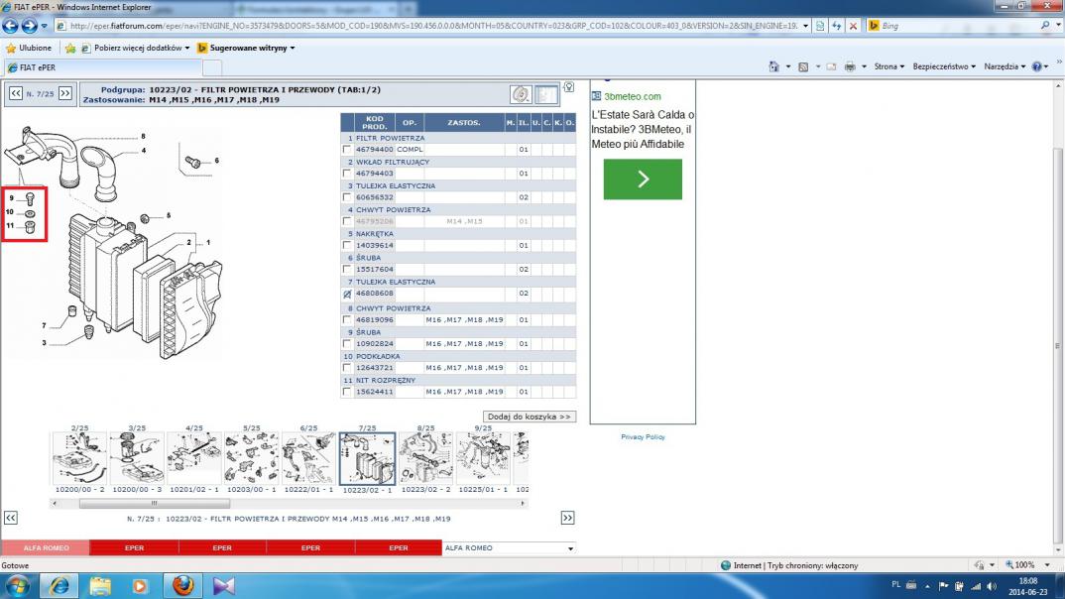Go to previous table with << icon
This screenshot has height=599, width=1065.
point(16,94)
